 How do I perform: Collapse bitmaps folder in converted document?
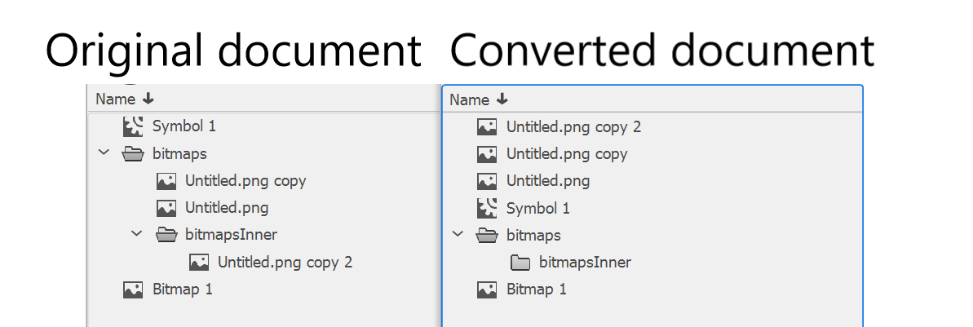tap(458, 235)
